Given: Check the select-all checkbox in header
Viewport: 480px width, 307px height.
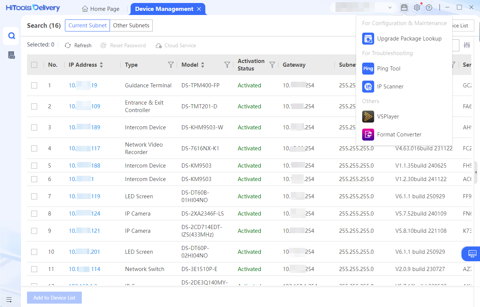Looking at the screenshot, I should pyautogui.click(x=34, y=65).
